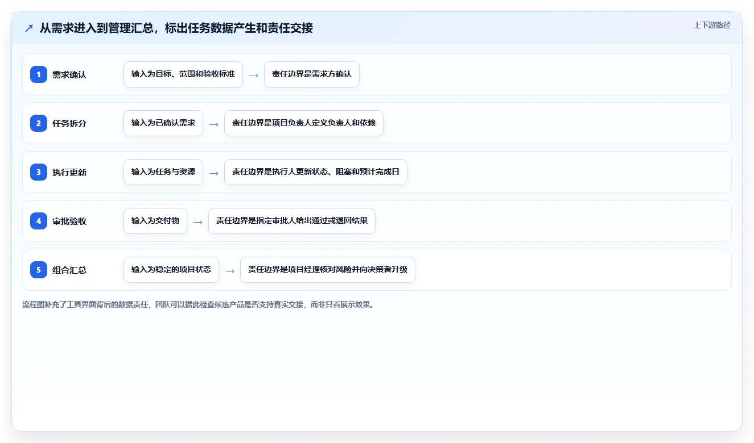Select step number 4 badge
The height and width of the screenshot is (443, 754).
pyautogui.click(x=39, y=221)
